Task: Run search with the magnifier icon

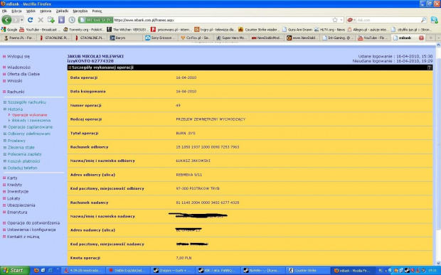Action: 423,20
